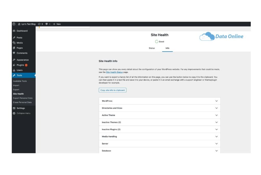
Task: Open Available Tools submenu link
Action: pos(20,81)
